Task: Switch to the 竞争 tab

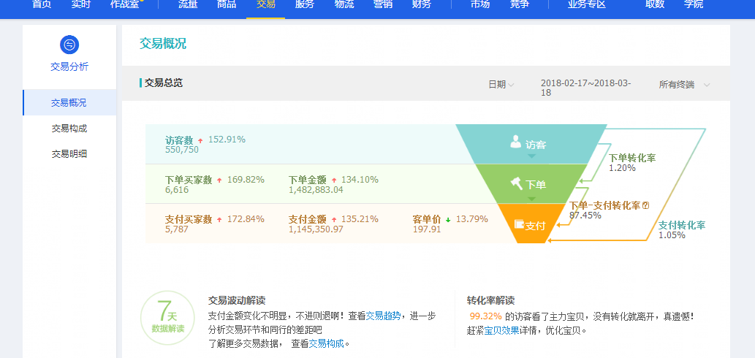Action: click(x=520, y=5)
